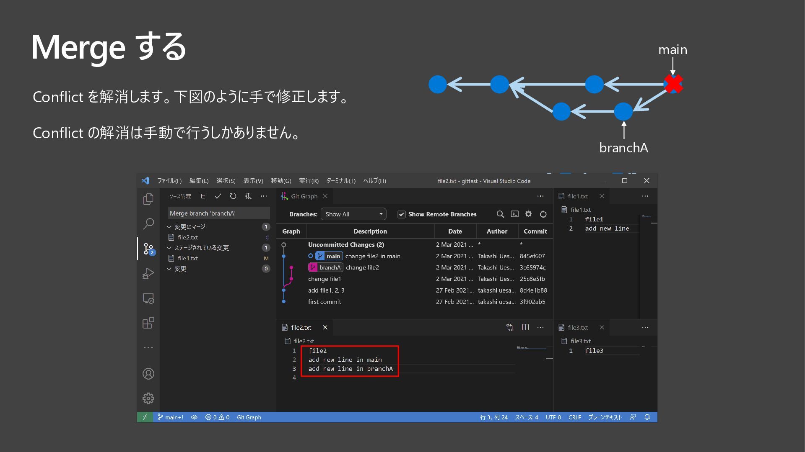The width and height of the screenshot is (805, 452).
Task: Click the commit checkmark in Source Control
Action: pos(218,196)
